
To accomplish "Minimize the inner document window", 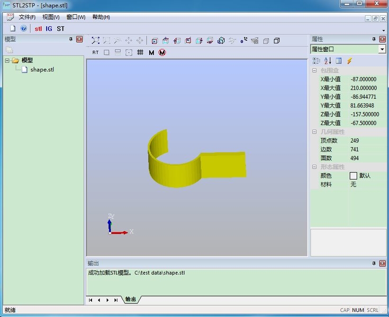I will [368, 18].
